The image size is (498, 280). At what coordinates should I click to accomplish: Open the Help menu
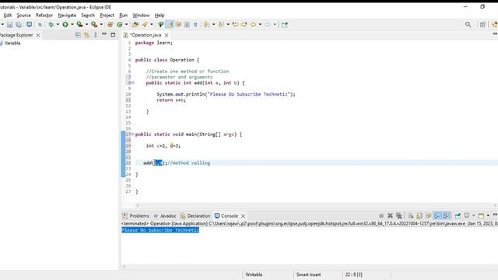(x=160, y=16)
